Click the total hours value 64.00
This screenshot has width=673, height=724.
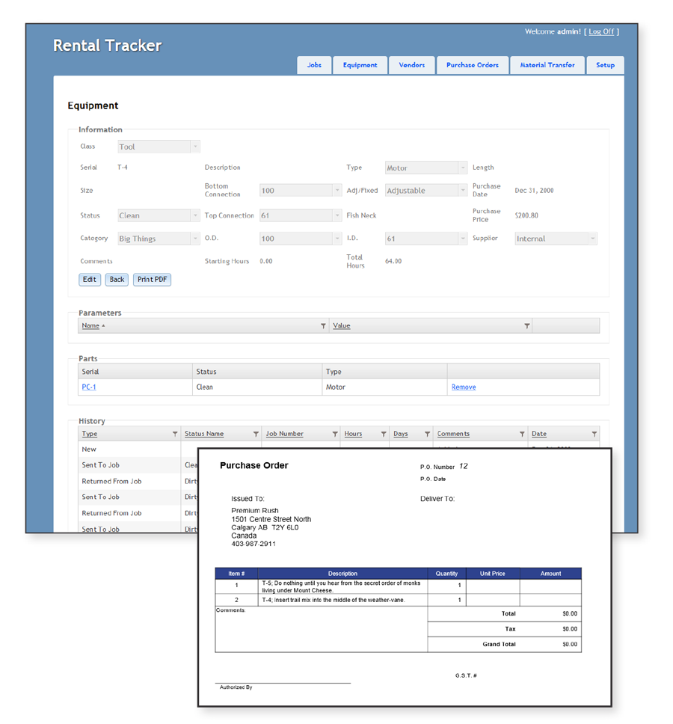(x=393, y=261)
